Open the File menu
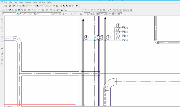This screenshot has width=180, height=107. pos(6,2)
